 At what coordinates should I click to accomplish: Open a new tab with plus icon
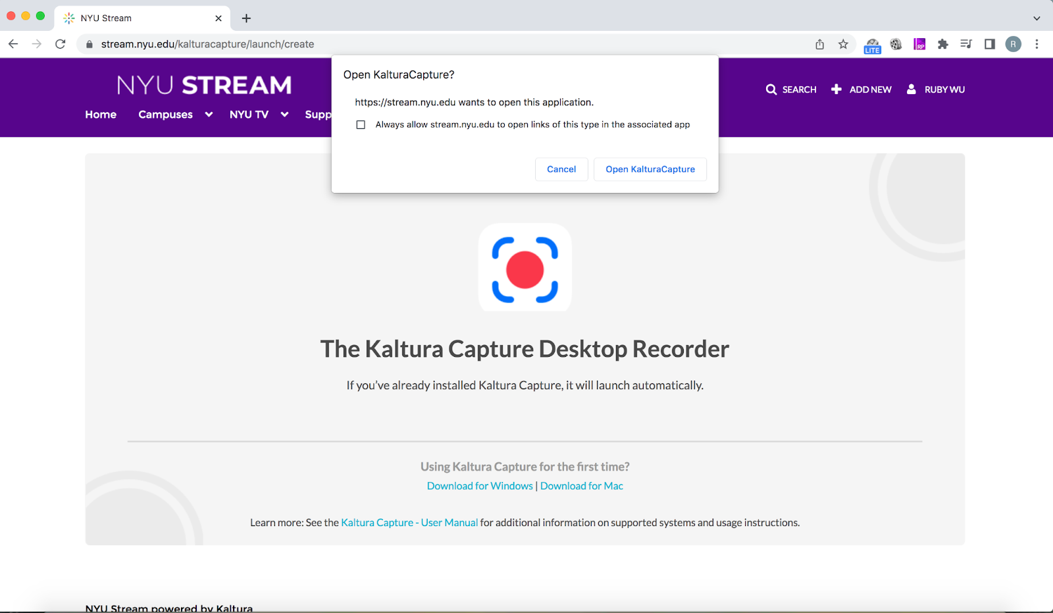click(x=246, y=18)
